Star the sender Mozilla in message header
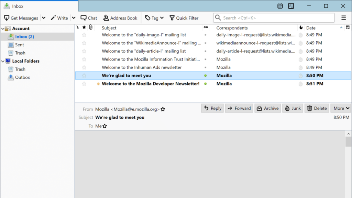The height and width of the screenshot is (198, 352). [x=163, y=109]
